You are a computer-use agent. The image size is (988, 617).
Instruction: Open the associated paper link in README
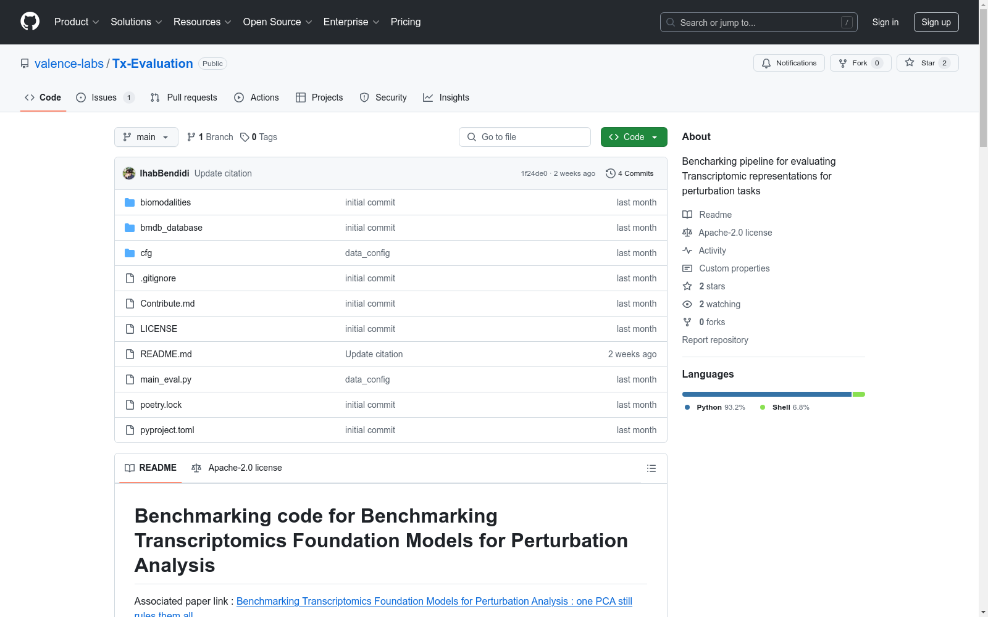tap(434, 601)
